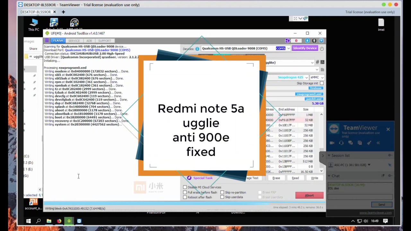This screenshot has width=411, height=231.
Task: Click the blue download icon in UFI toolbar
Action: click(x=307, y=41)
